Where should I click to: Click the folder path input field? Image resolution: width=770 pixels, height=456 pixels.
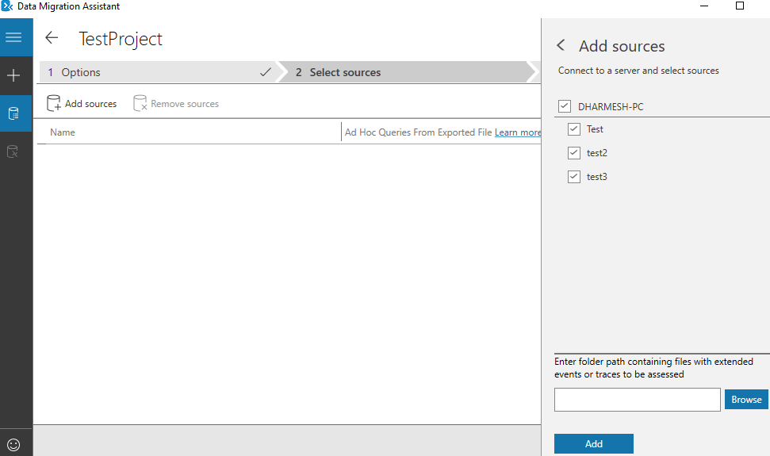coord(637,400)
